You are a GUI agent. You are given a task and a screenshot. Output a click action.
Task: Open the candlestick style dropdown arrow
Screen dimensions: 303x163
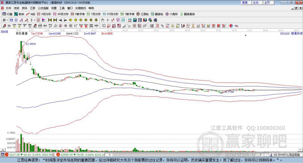pos(34,20)
